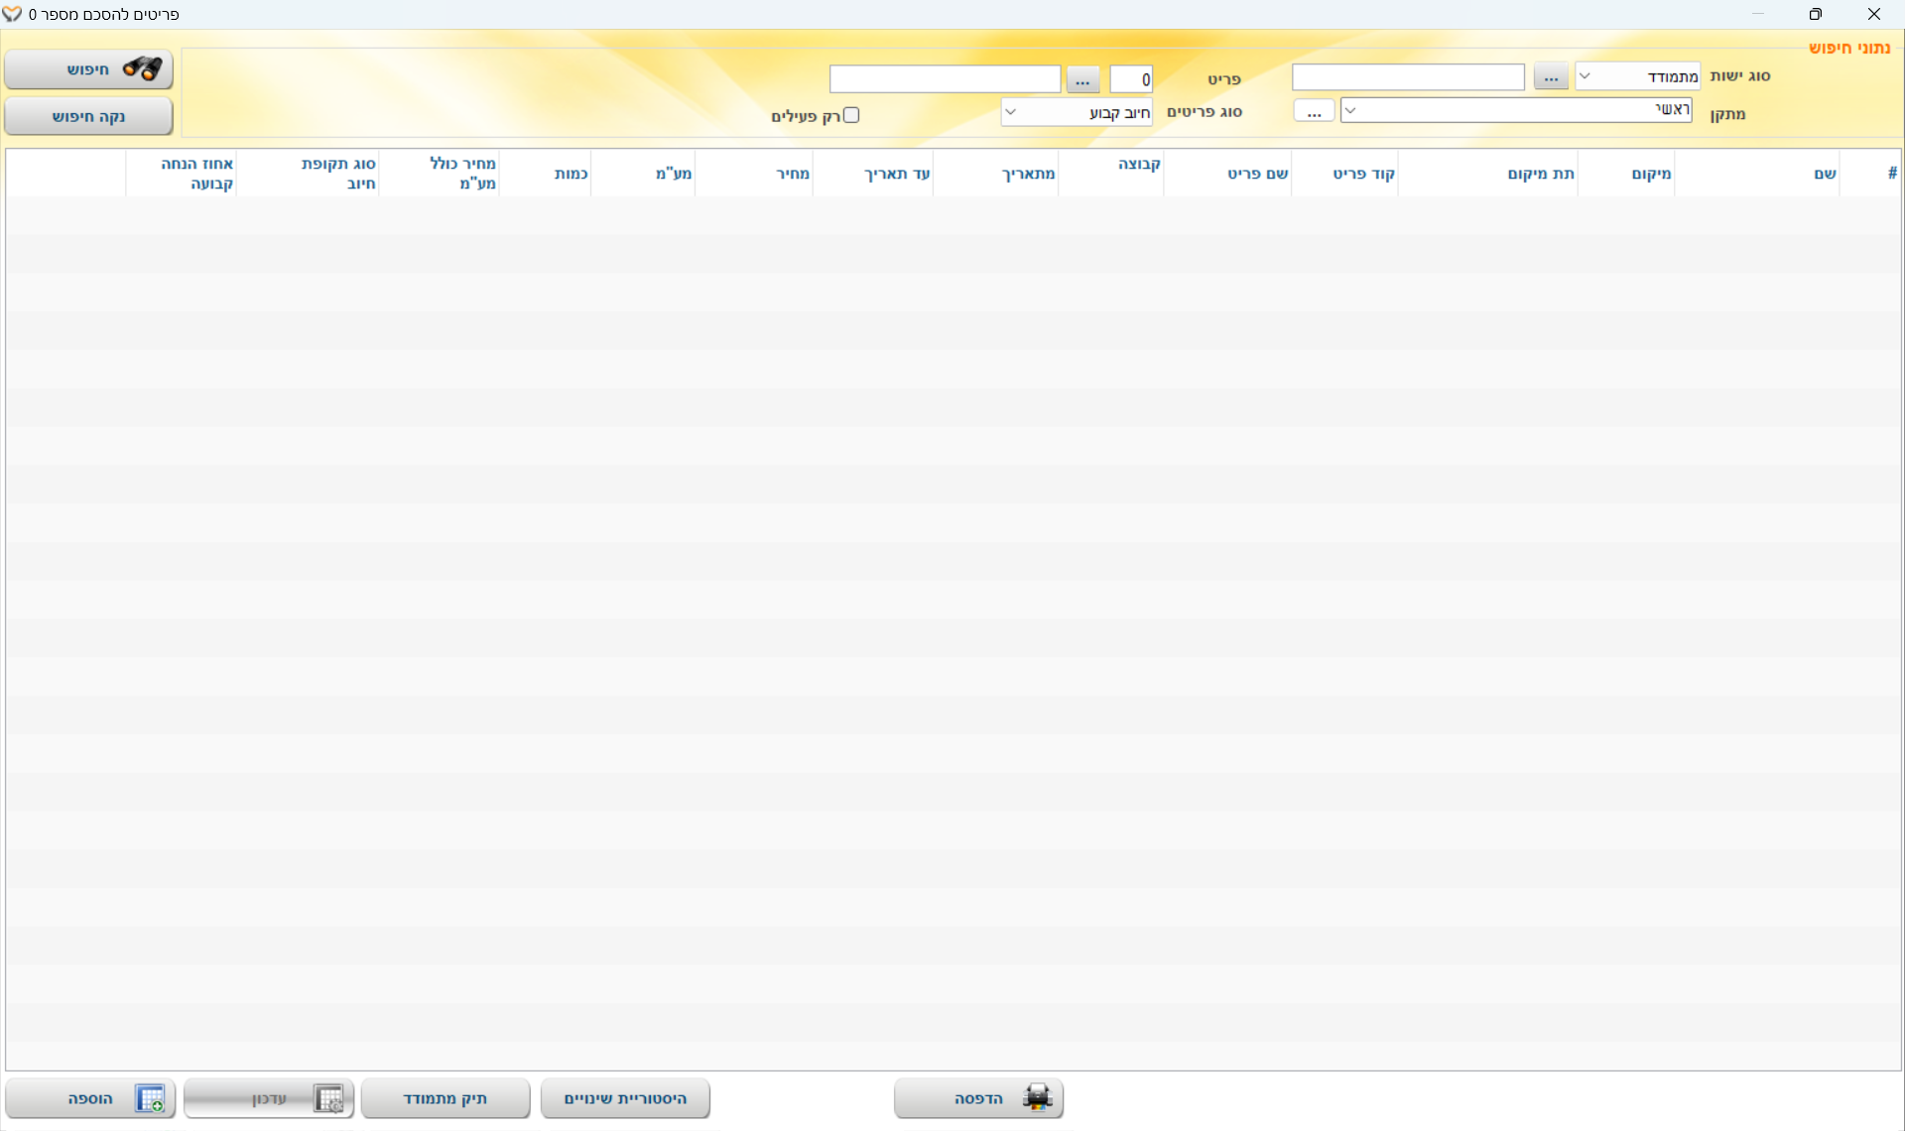The height and width of the screenshot is (1131, 1905).
Task: Expand the מתקן dropdown showing ראשי
Action: [x=1350, y=110]
